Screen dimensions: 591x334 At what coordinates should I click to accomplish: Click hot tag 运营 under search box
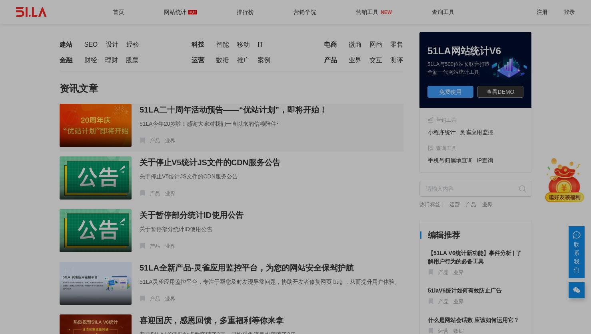click(455, 204)
